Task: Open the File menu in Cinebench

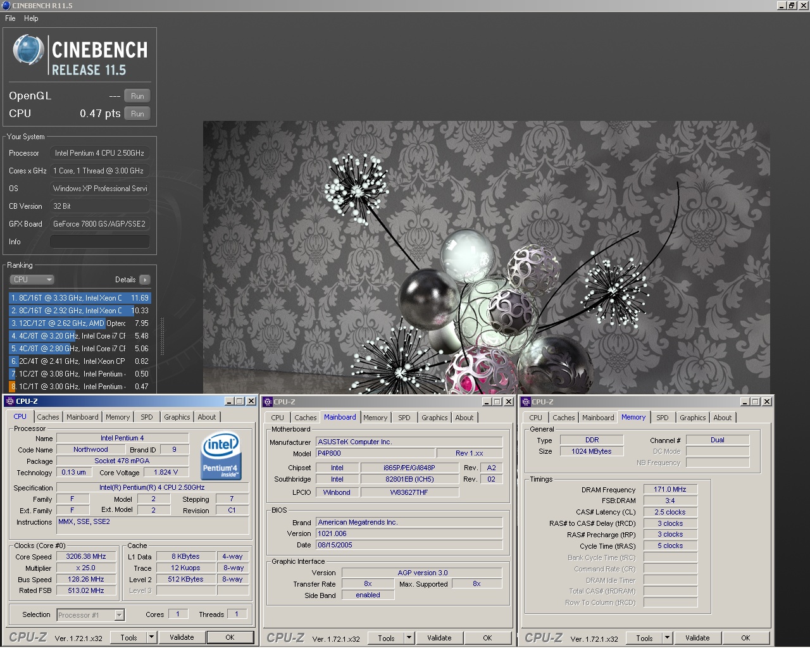Action: [x=10, y=18]
